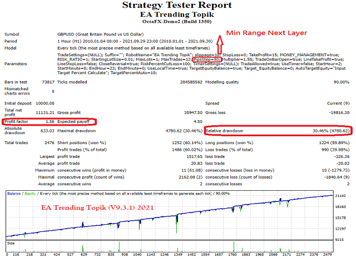Click the chart y-axis value 21142
Image resolution: width=356 pixels, height=267 pixels.
(x=340, y=196)
